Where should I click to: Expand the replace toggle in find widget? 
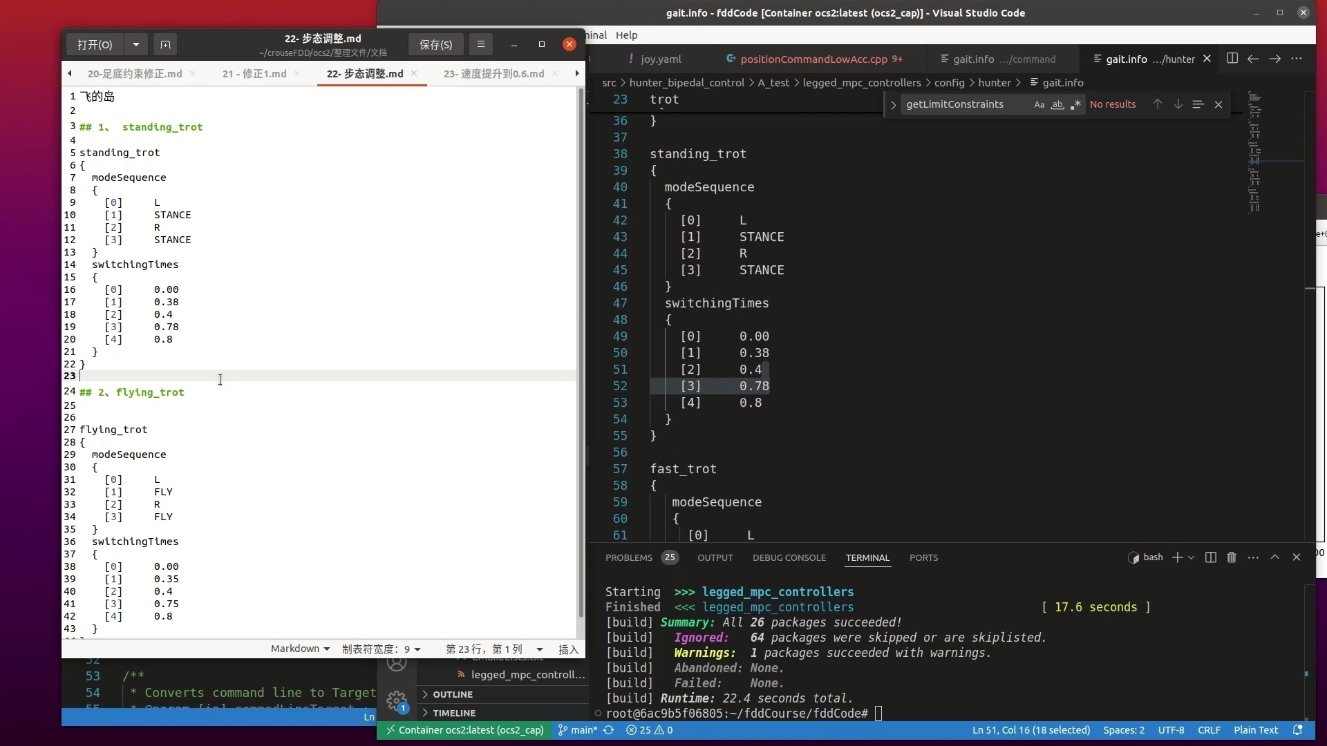click(x=893, y=105)
